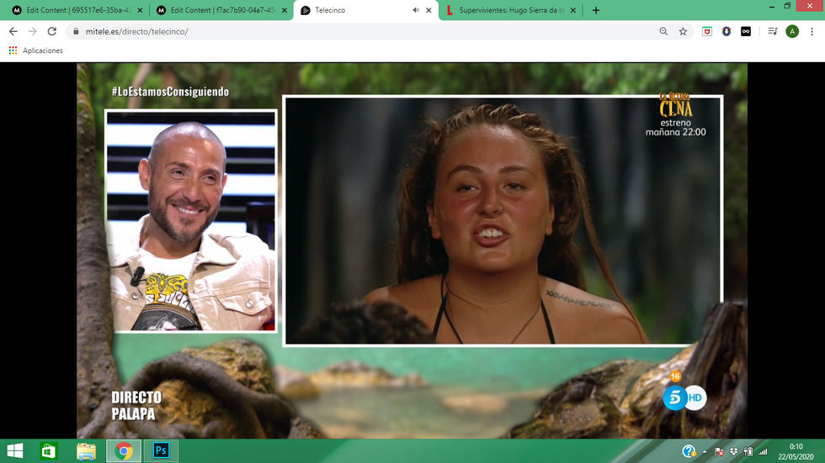Click the DIRECTO PALAPA caption
Viewport: 825px width, 463px height.
(x=136, y=406)
